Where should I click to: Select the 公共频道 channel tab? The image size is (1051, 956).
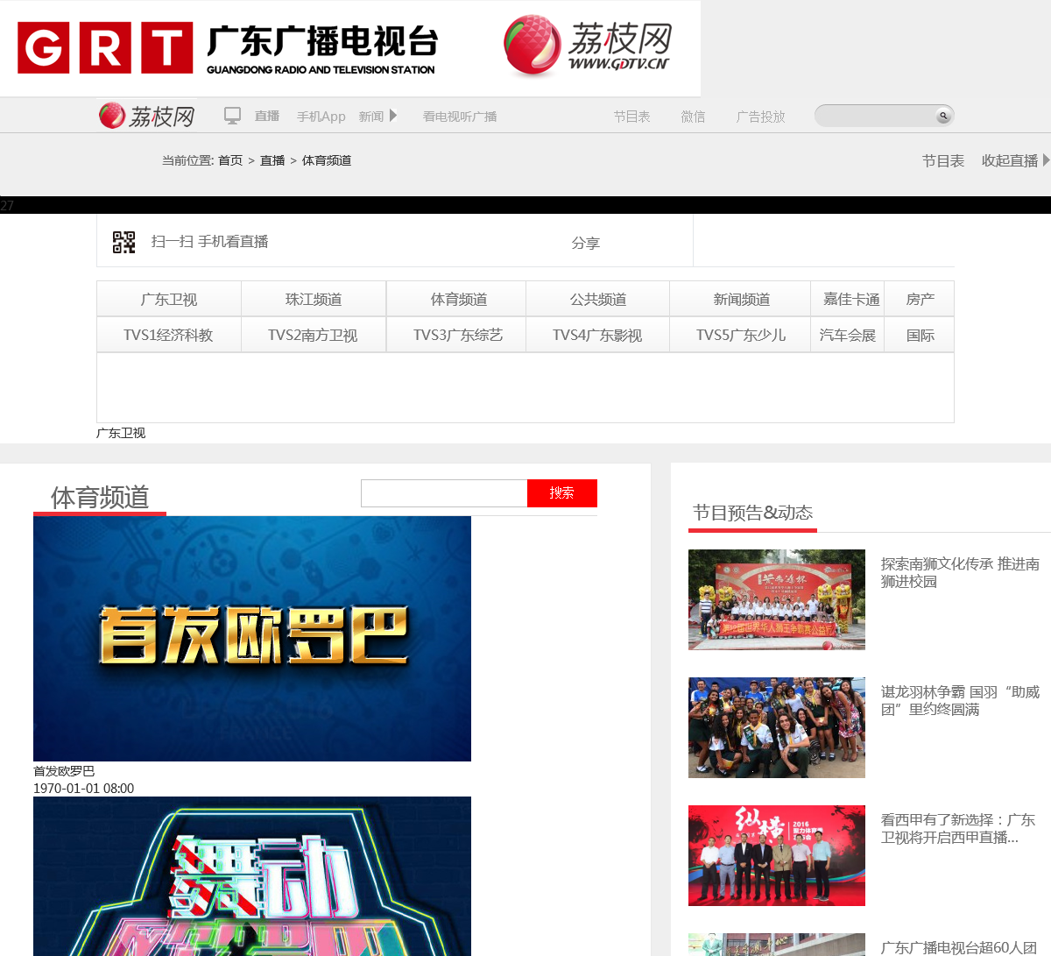coord(598,299)
